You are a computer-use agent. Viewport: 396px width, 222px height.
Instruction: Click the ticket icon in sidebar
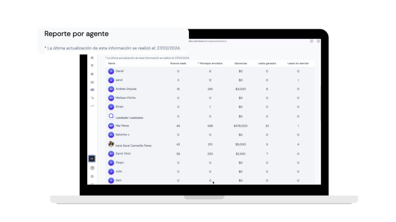point(92,90)
